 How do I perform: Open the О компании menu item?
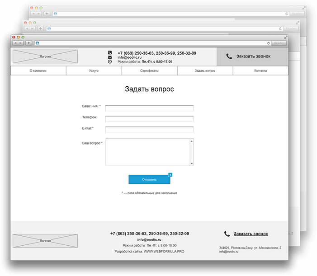[38, 70]
